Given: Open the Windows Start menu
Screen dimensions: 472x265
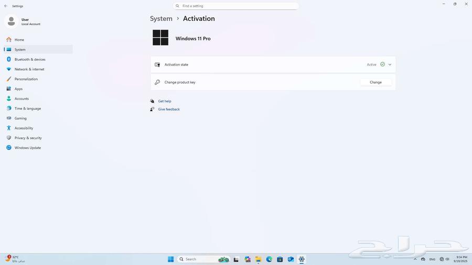Looking at the screenshot, I should tap(170, 259).
